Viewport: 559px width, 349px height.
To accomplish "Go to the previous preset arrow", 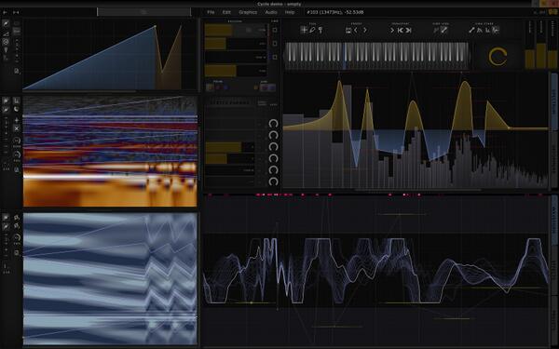I will pyautogui.click(x=356, y=31).
